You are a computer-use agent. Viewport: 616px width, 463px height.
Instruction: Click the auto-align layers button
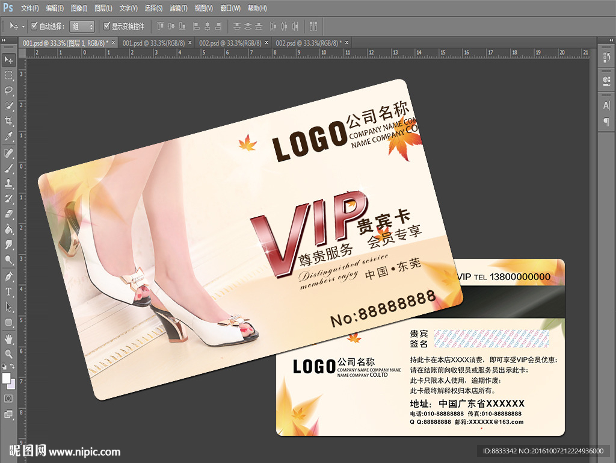tap(313, 26)
